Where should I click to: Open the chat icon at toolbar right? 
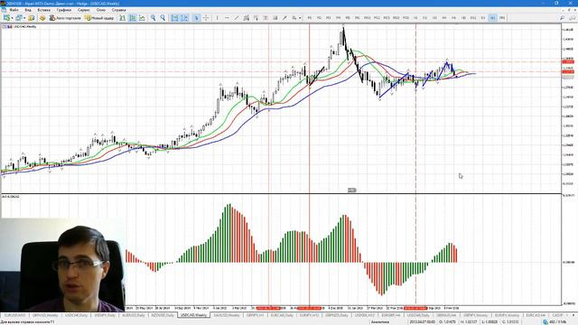[x=573, y=18]
